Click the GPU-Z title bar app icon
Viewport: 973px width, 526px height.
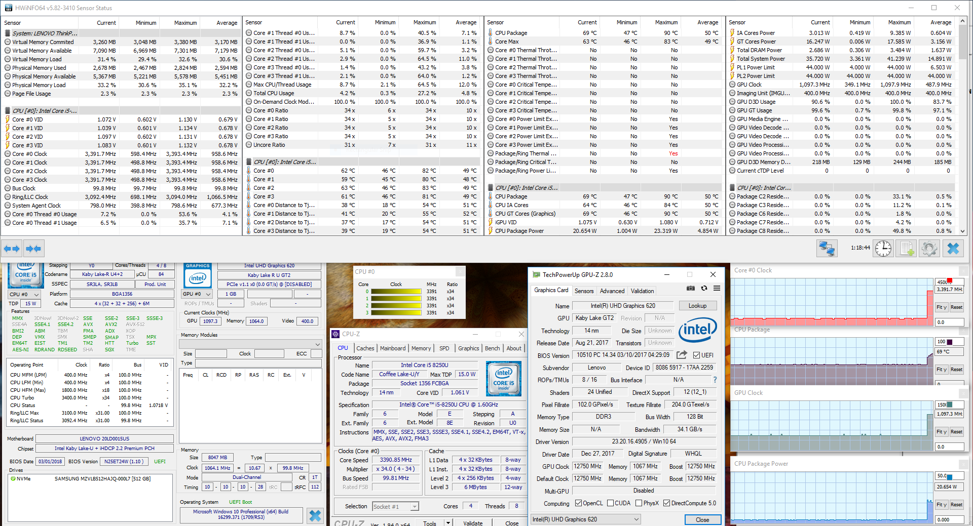tap(536, 274)
